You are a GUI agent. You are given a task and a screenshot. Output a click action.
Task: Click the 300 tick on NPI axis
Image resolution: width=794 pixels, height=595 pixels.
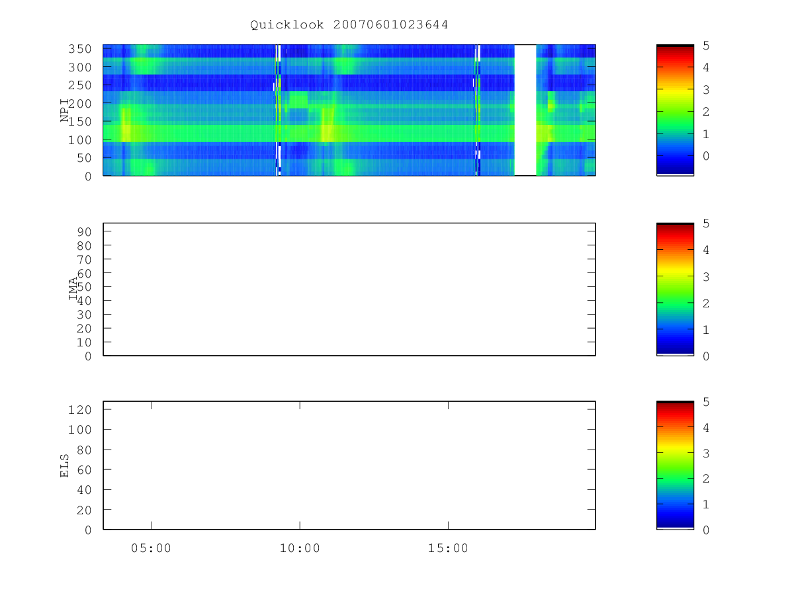(x=81, y=67)
